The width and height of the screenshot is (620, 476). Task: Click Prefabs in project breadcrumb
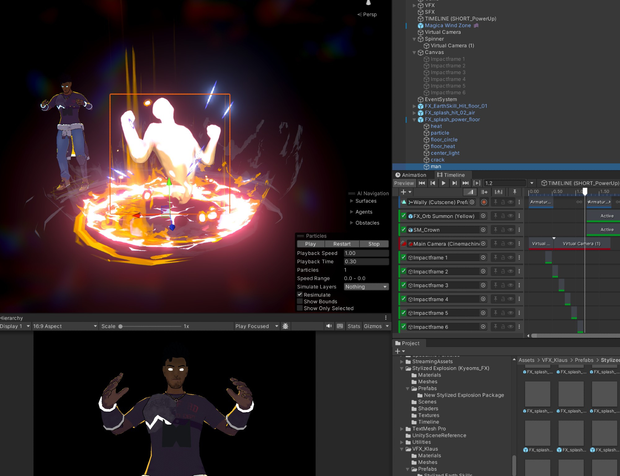tap(584, 360)
